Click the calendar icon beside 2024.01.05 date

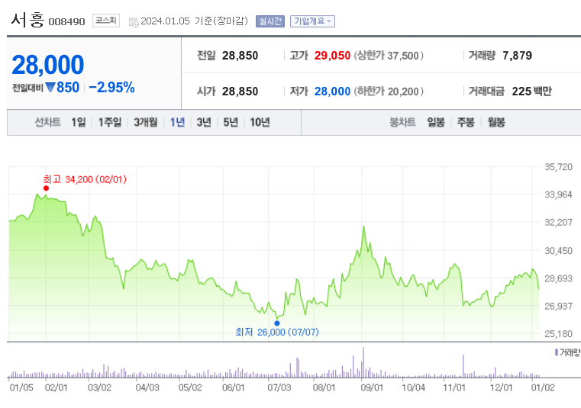(134, 22)
